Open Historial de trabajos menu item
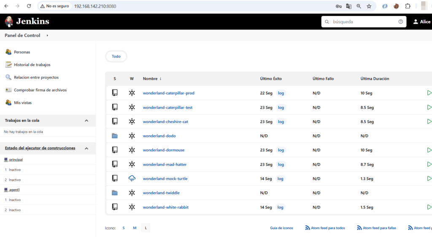 32,65
